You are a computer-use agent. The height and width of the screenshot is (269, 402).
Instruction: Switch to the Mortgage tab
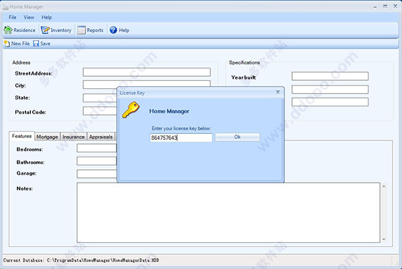point(47,137)
